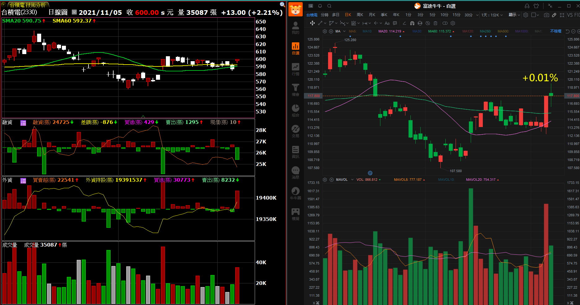The height and width of the screenshot is (305, 580).
Task: Open the 交易 trade sidebar item
Action: (x=296, y=131)
